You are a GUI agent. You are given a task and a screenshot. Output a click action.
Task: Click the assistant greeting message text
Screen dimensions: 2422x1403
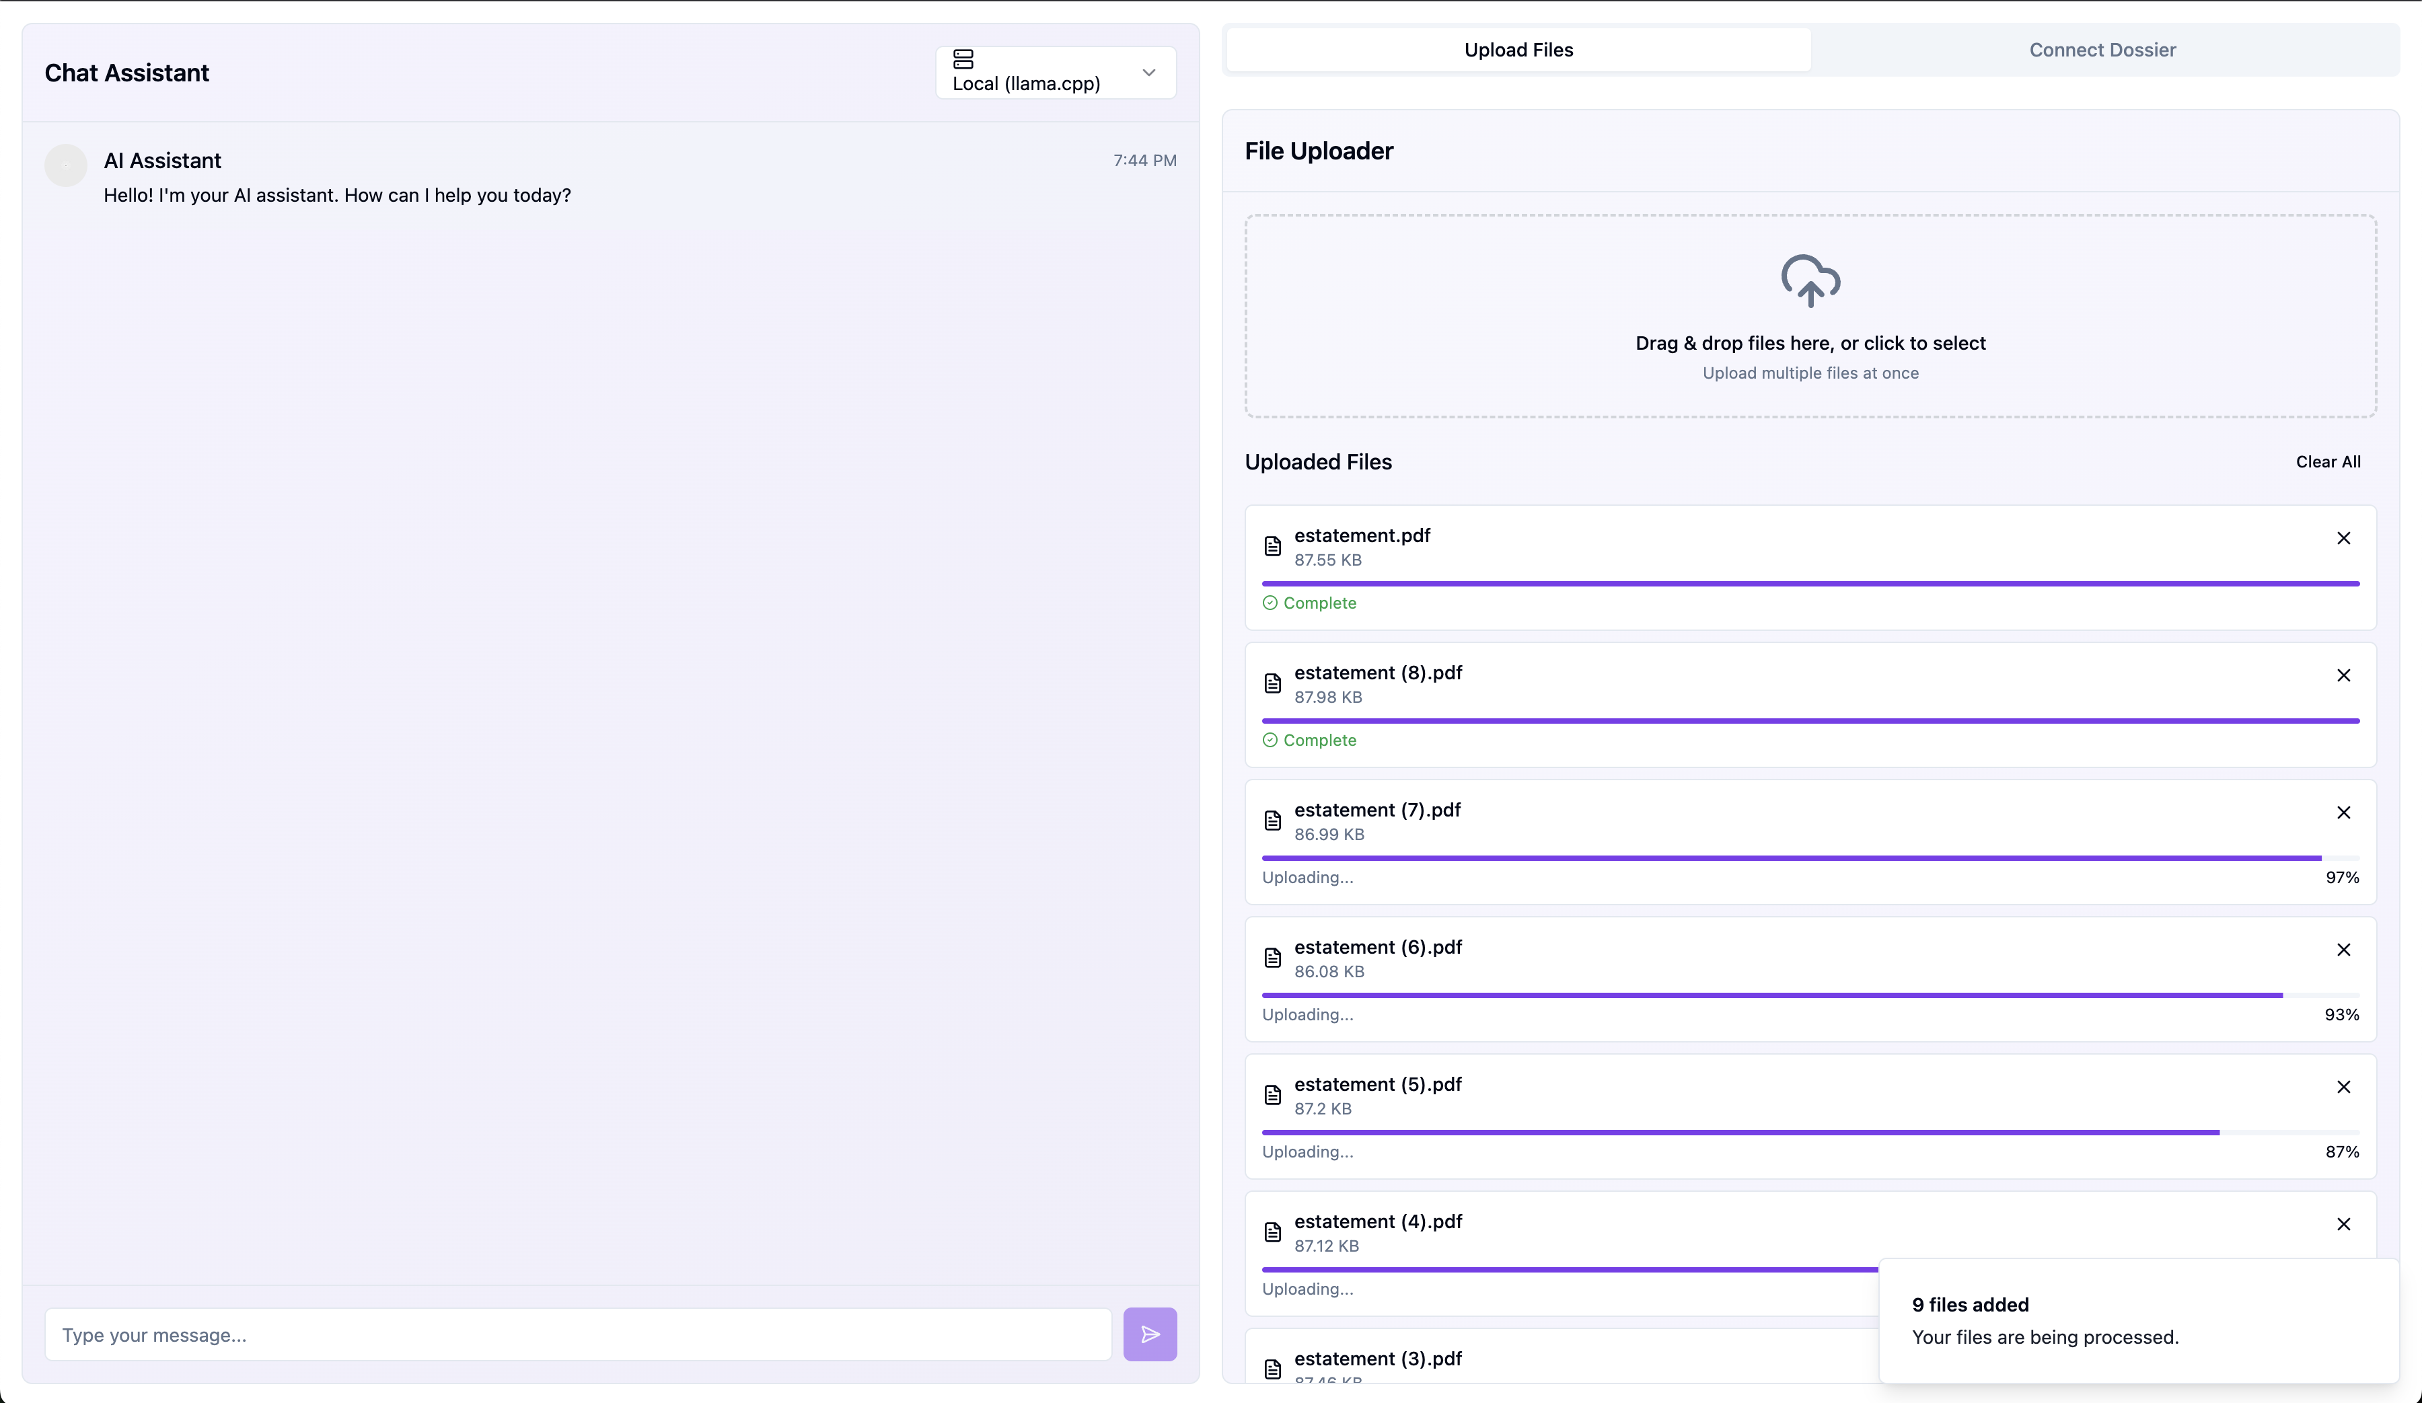click(x=337, y=195)
